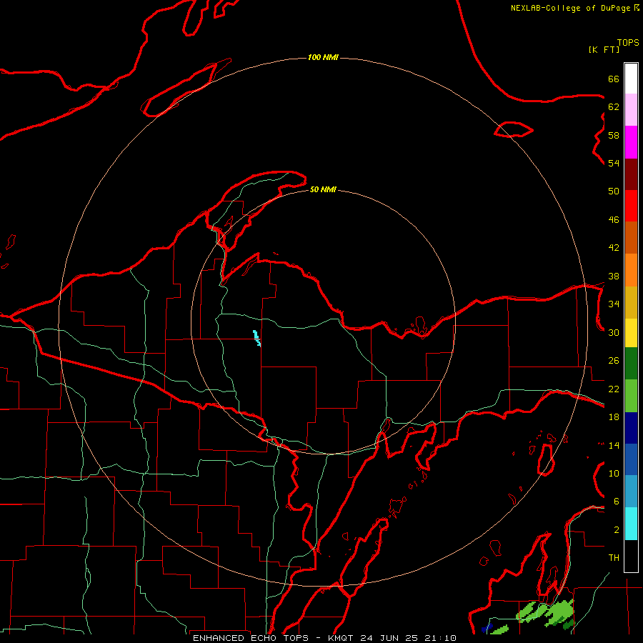Click the 24 JUN 25 21:10 timestamp
Screen dimensions: 643x643
408,638
